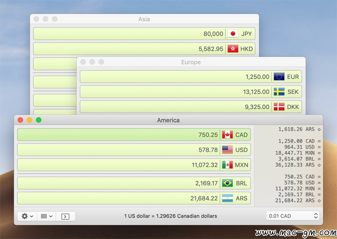Click the Denmark flag in Europe window

(x=279, y=107)
